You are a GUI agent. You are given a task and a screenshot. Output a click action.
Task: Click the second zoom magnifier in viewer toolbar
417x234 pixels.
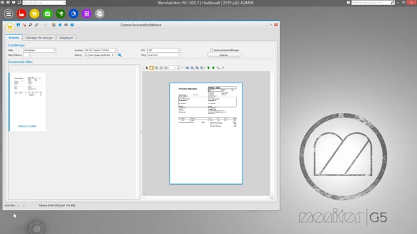[x=197, y=68]
